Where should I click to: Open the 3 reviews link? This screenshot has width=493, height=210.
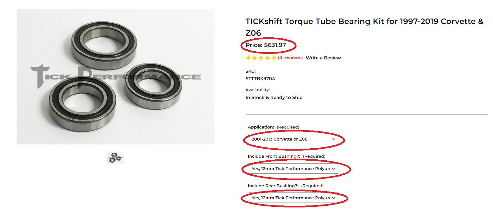click(290, 57)
